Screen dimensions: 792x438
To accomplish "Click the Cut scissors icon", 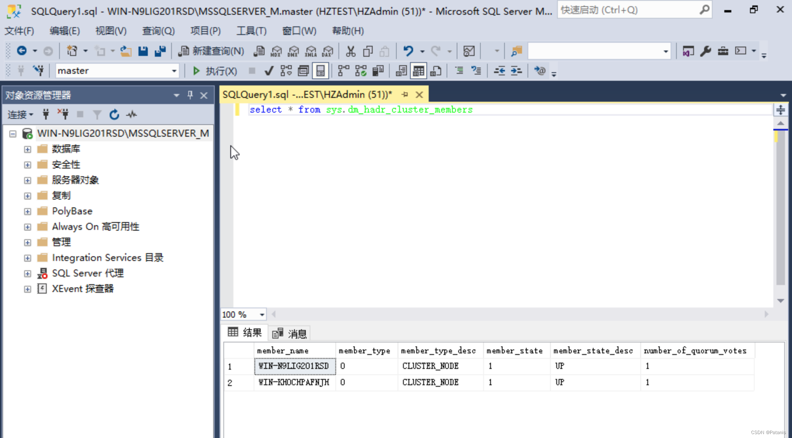I will [350, 51].
